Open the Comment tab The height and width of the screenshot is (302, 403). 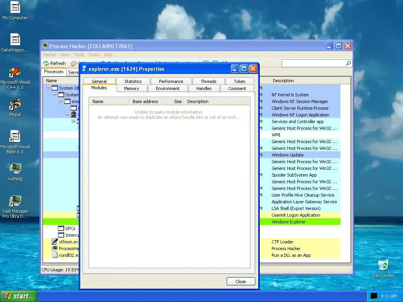[x=237, y=88]
